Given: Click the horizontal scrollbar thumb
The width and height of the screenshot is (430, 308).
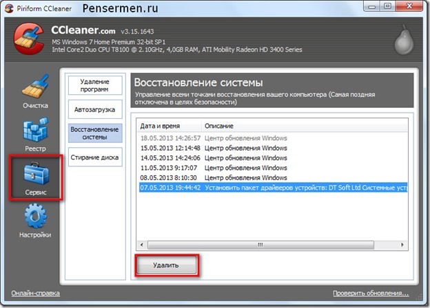Looking at the screenshot, I should pos(260,245).
